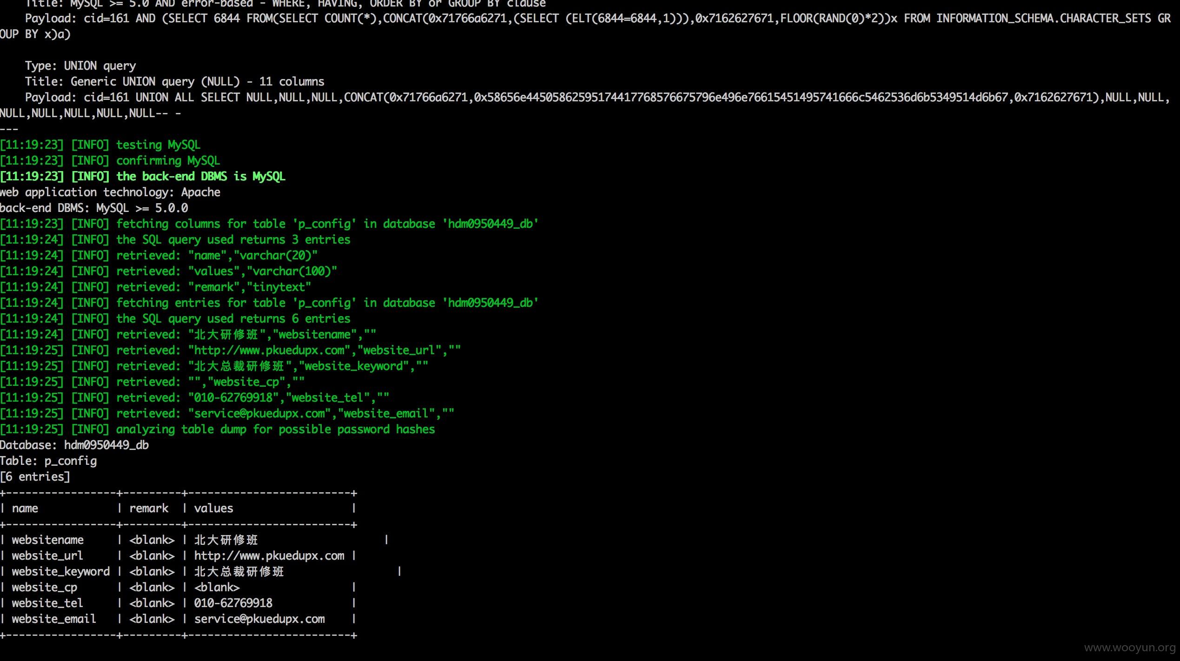Click <blank> remark in websitename row
This screenshot has width=1180, height=661.
click(x=152, y=540)
